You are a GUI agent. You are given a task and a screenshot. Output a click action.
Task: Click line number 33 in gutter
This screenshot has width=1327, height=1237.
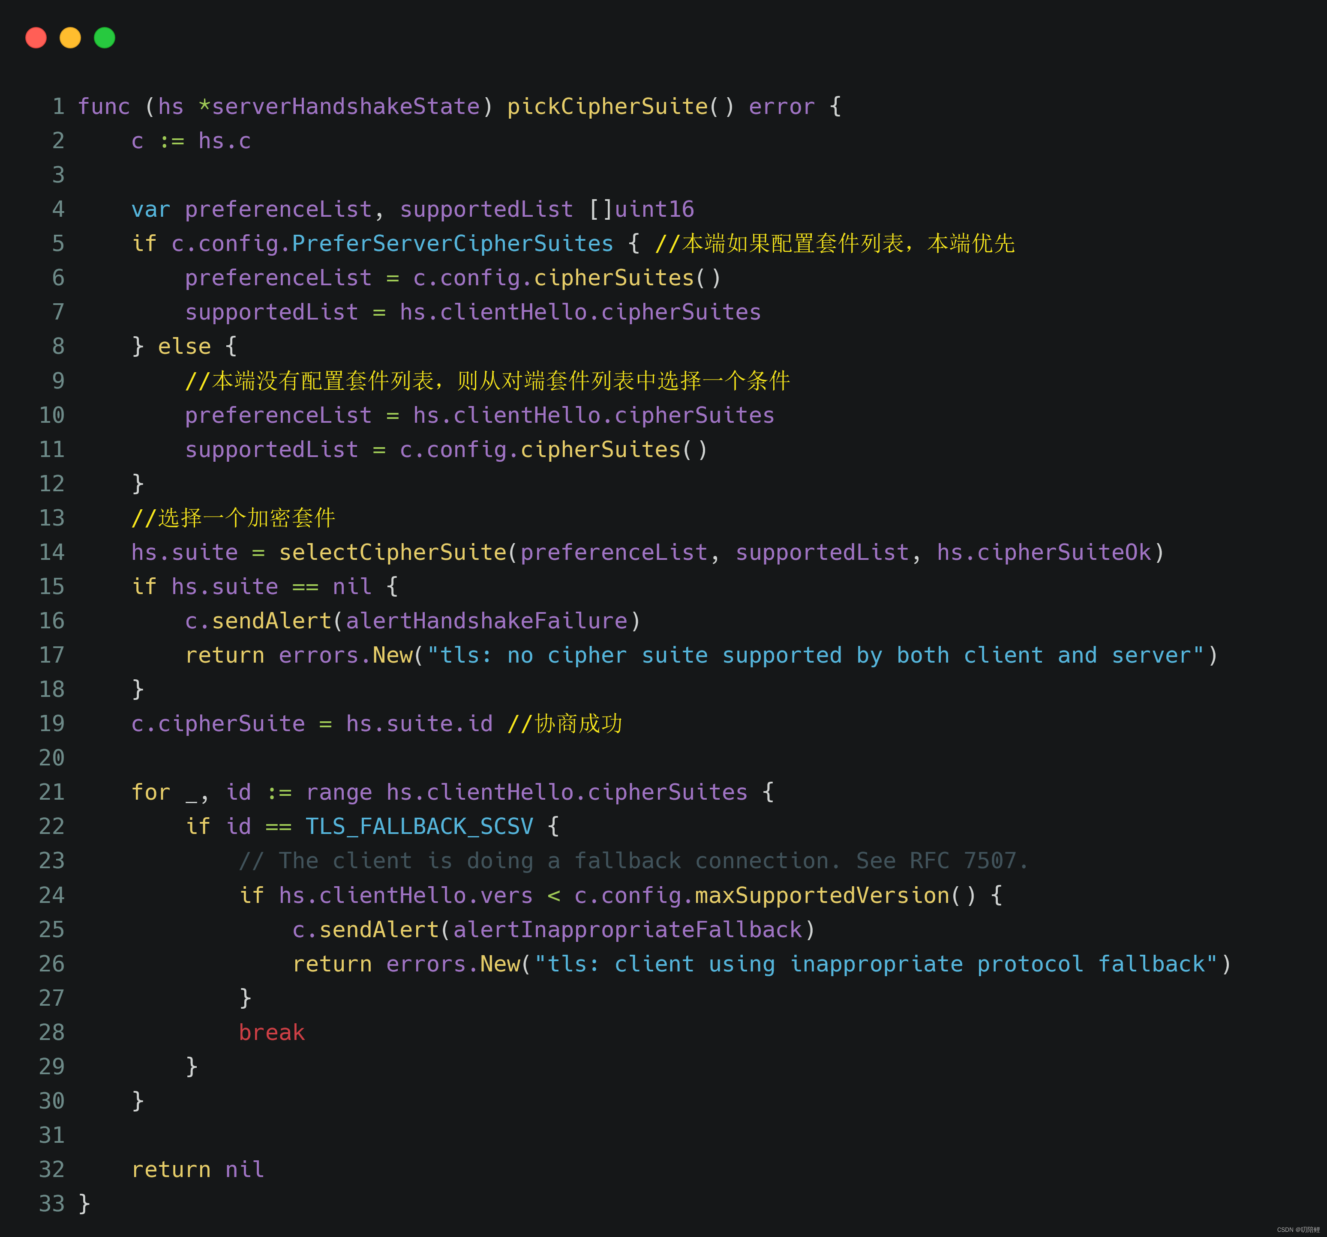(x=52, y=1204)
